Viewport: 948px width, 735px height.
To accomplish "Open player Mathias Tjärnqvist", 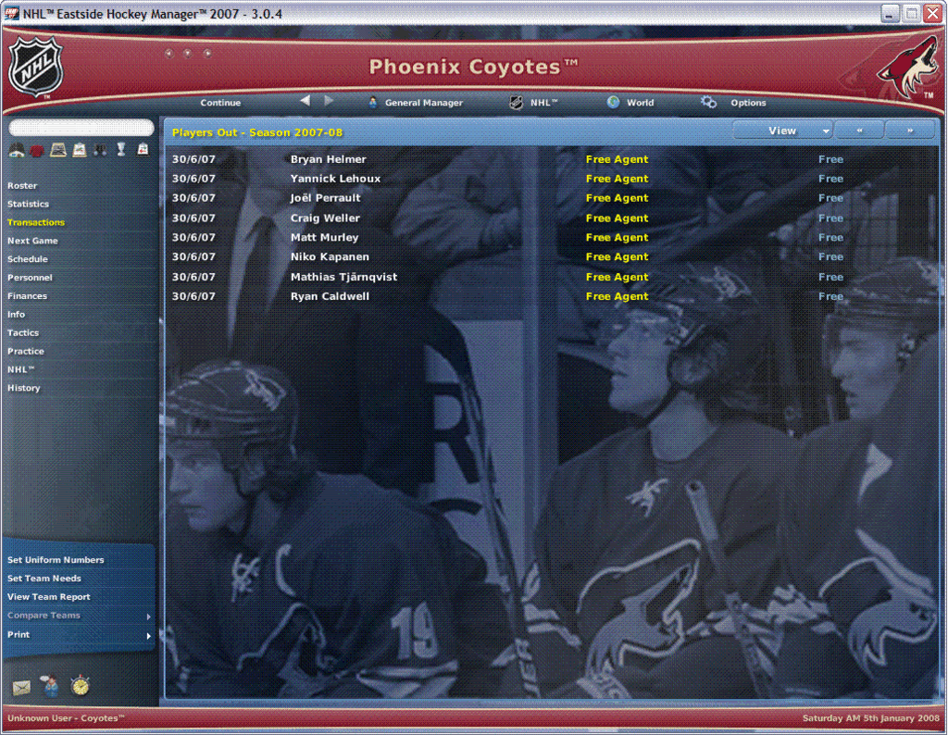I will point(344,277).
